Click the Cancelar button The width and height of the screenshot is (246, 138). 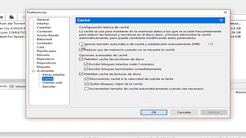tap(184, 112)
